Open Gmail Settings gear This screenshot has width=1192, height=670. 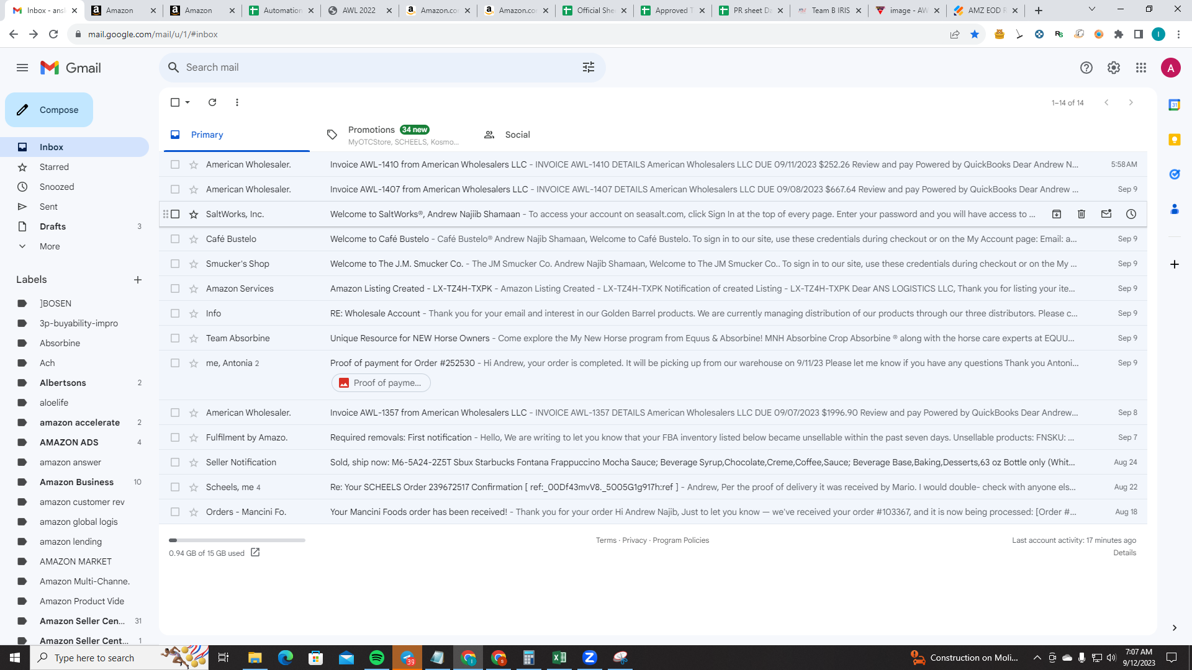coord(1114,68)
